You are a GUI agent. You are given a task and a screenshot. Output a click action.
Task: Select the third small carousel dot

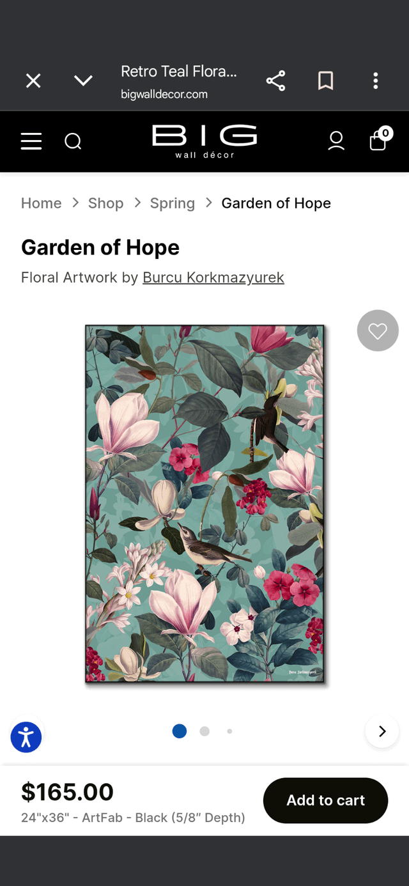[x=229, y=731]
